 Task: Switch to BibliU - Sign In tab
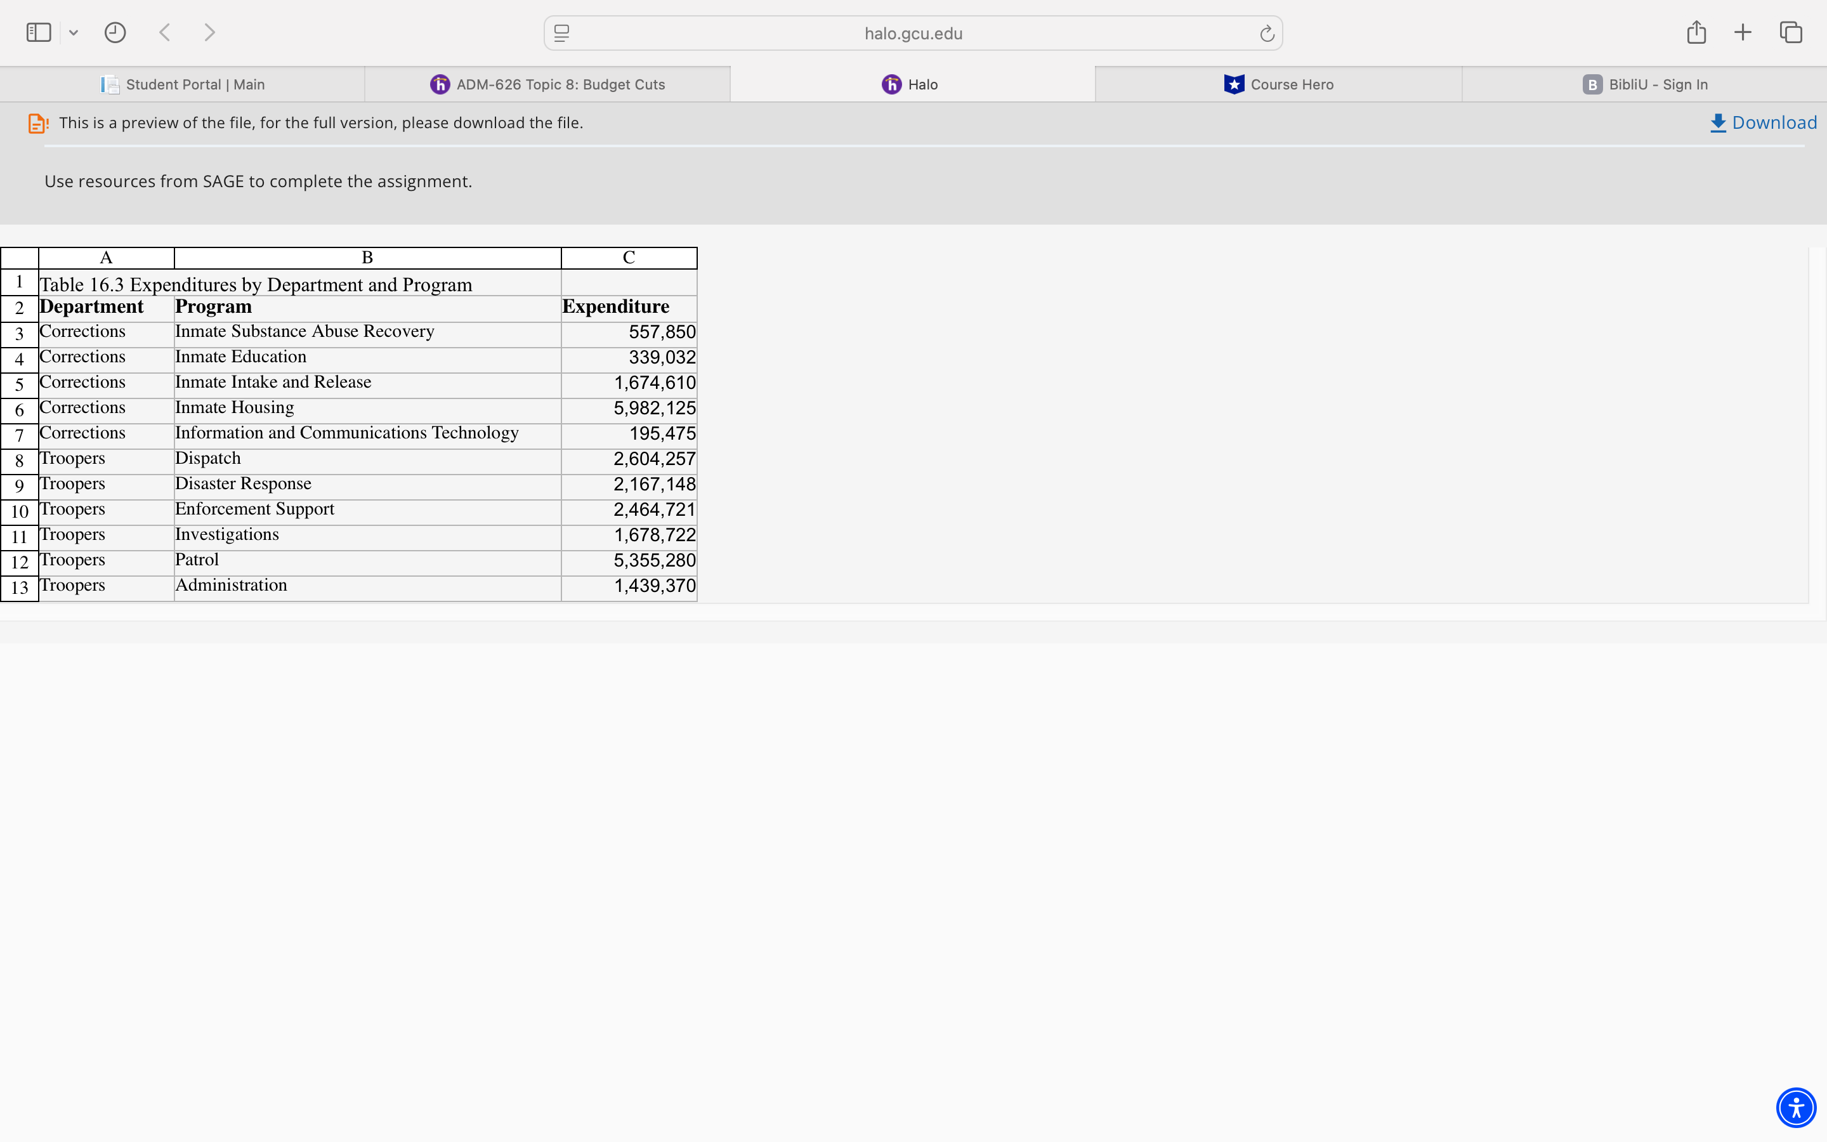(x=1644, y=84)
